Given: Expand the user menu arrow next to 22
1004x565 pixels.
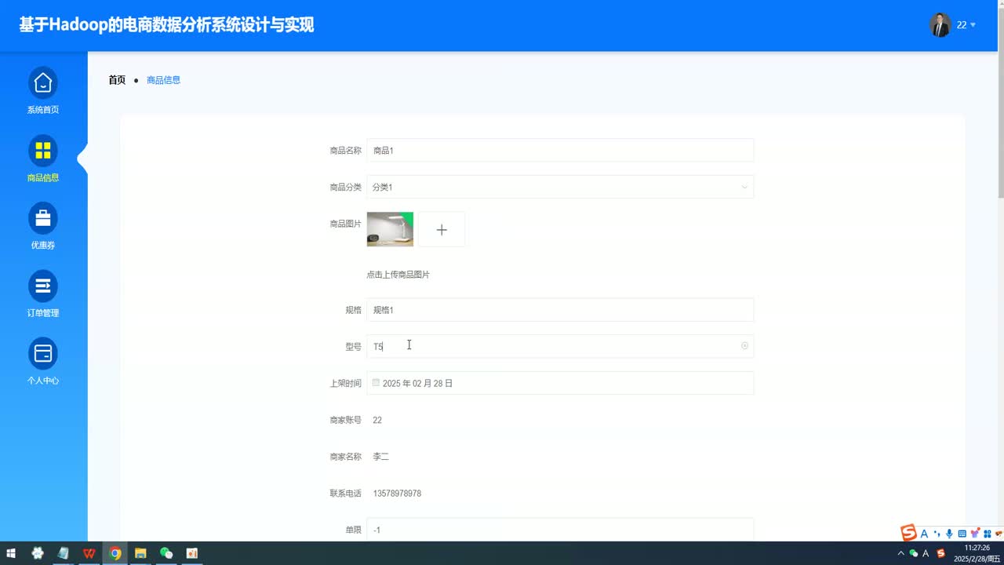Looking at the screenshot, I should (973, 25).
